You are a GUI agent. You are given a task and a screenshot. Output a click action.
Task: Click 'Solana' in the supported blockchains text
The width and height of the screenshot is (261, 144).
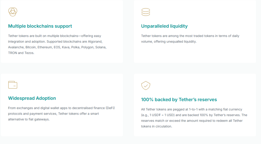(101, 47)
